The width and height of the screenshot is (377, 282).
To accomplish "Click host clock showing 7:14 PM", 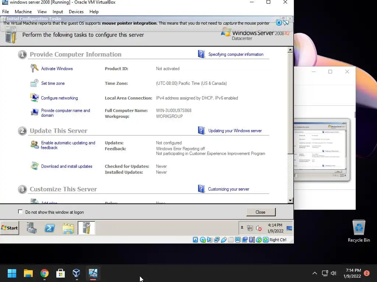I will [x=353, y=273].
